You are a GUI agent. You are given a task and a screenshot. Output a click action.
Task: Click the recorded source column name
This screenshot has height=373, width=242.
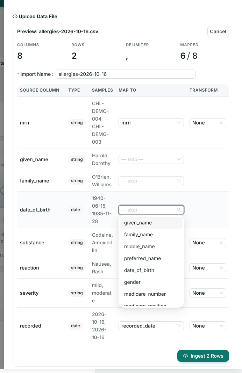tap(30, 326)
